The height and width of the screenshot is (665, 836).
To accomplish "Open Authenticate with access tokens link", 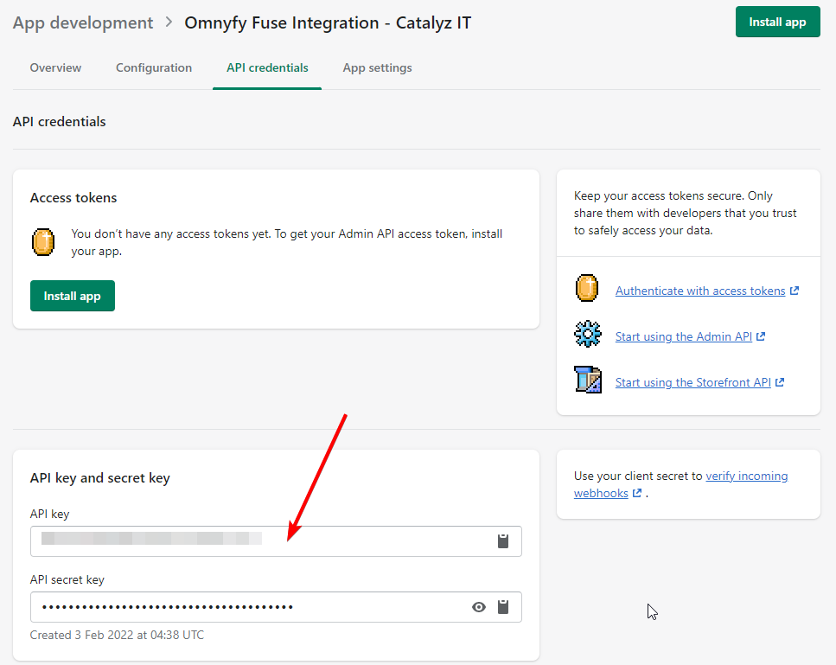I will tap(700, 291).
